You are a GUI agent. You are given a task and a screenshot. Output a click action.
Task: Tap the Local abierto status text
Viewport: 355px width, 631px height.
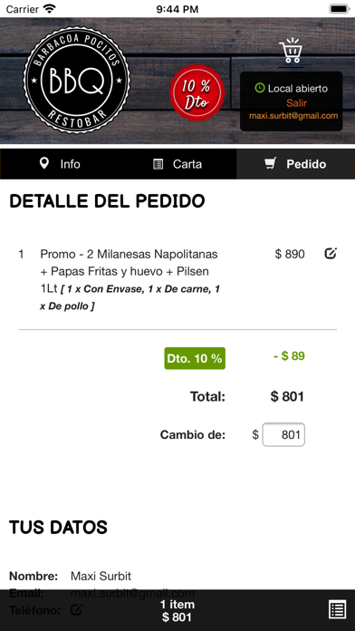point(298,89)
